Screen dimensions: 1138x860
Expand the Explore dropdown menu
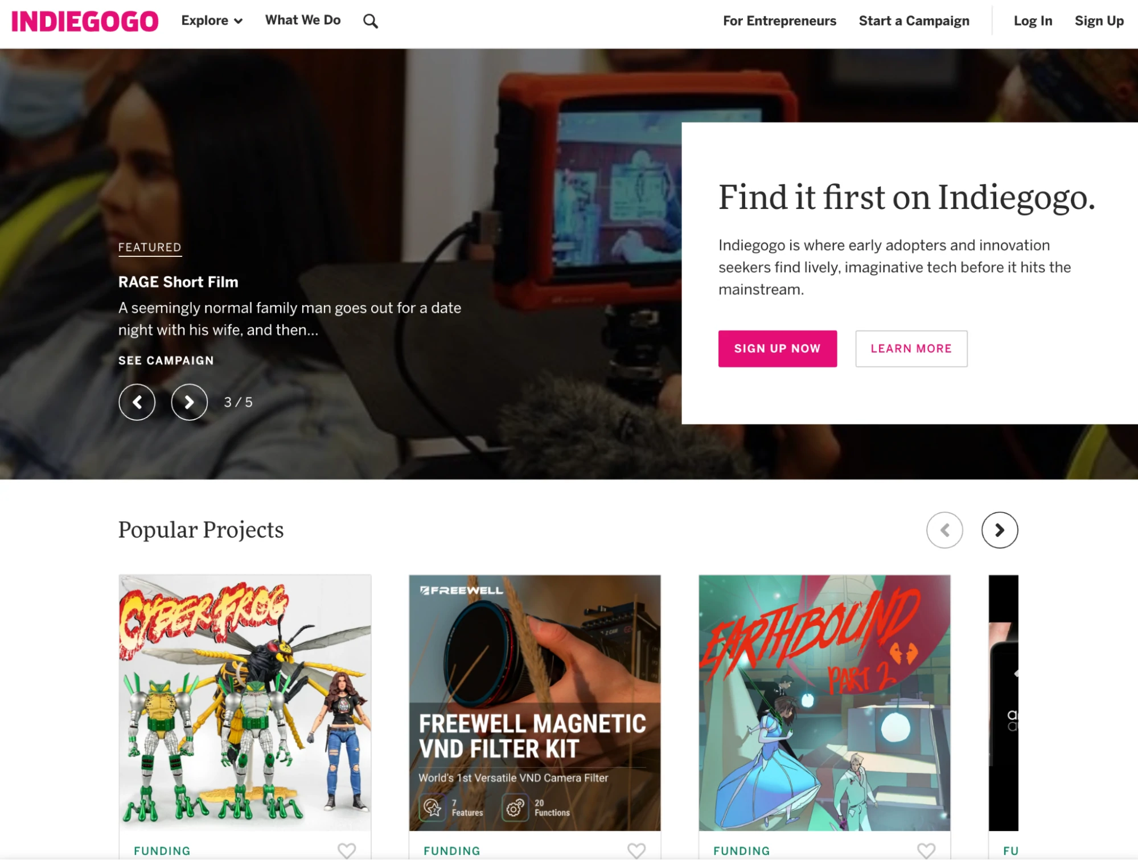(x=212, y=21)
